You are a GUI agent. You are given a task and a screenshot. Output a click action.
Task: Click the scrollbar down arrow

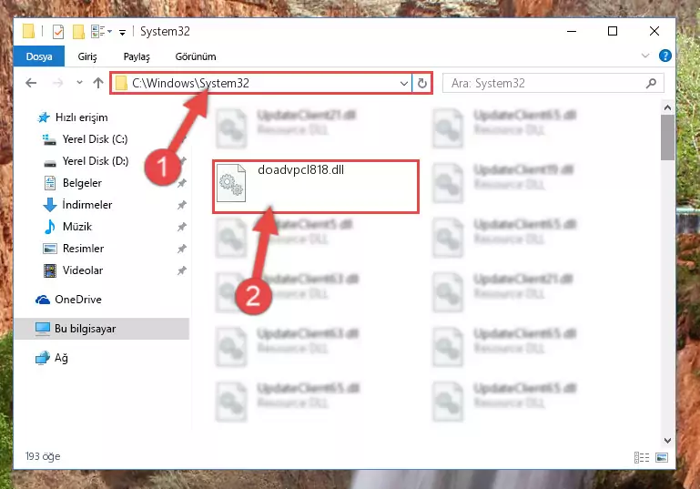point(667,441)
